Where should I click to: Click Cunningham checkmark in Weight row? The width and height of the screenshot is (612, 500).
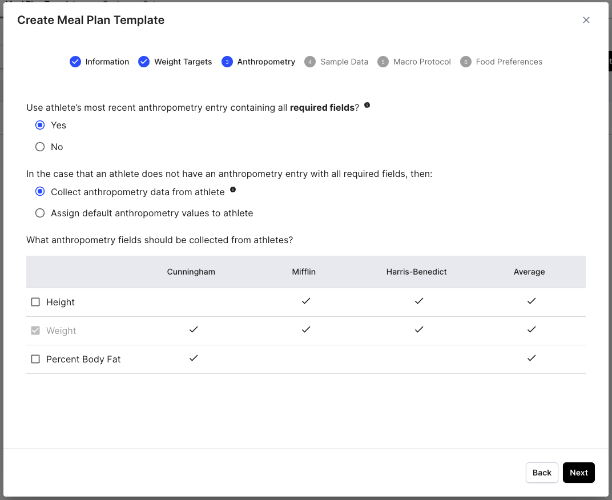(x=194, y=329)
